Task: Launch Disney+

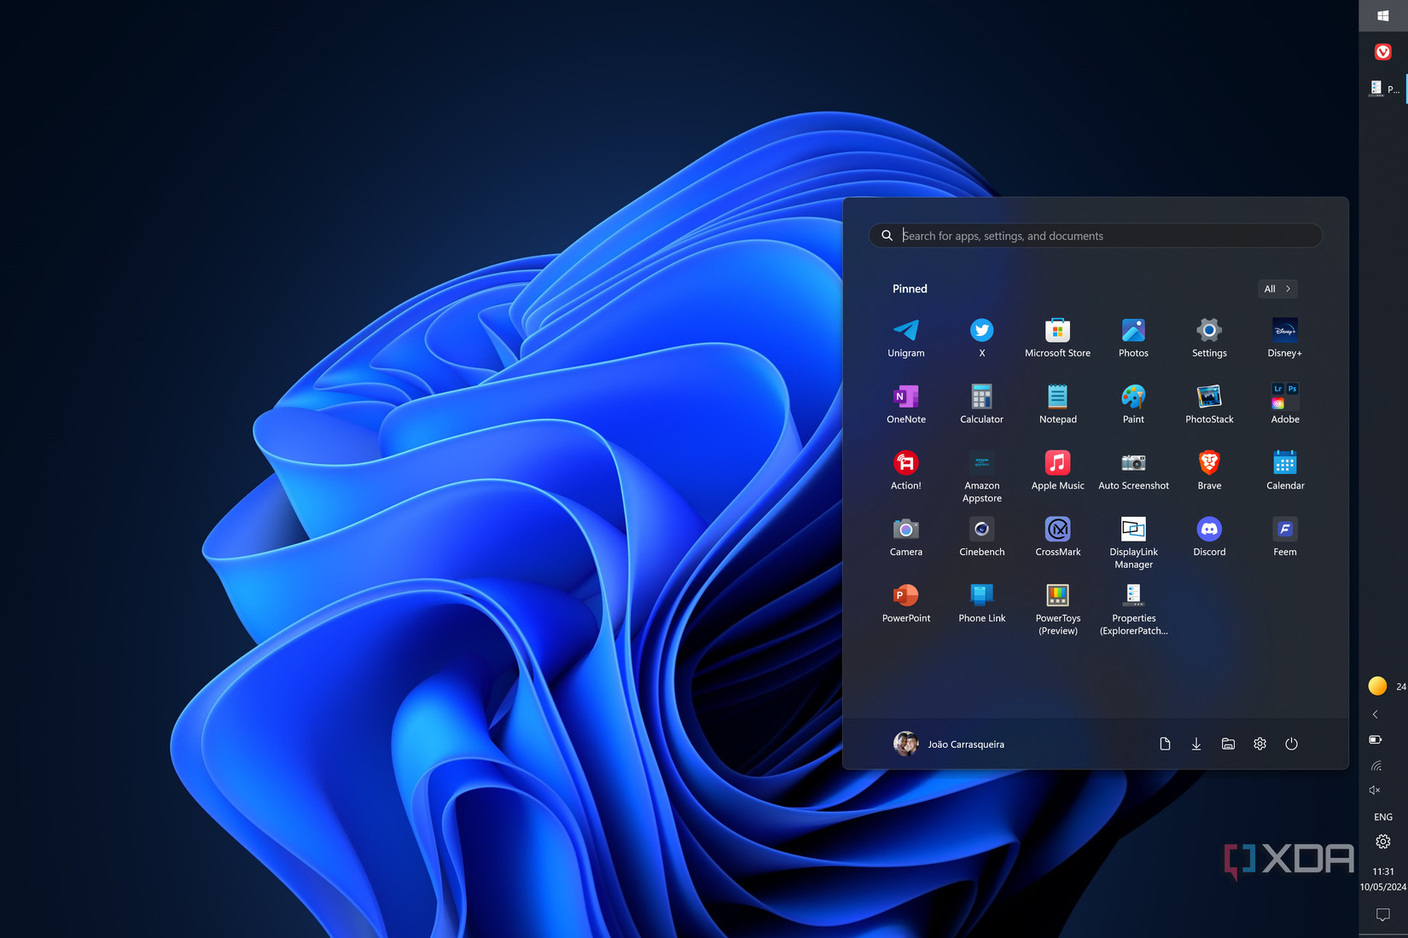Action: click(x=1284, y=337)
